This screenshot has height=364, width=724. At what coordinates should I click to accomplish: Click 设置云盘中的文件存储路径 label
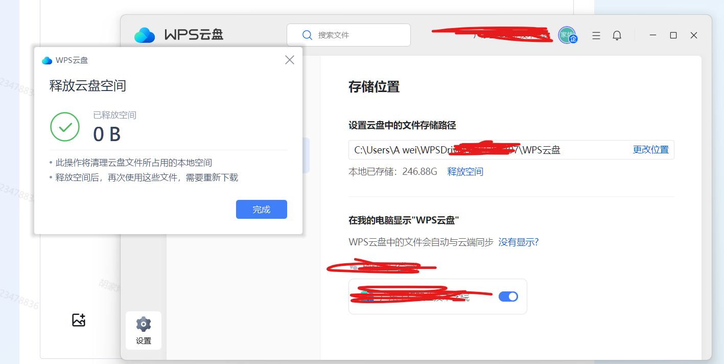[x=402, y=125]
